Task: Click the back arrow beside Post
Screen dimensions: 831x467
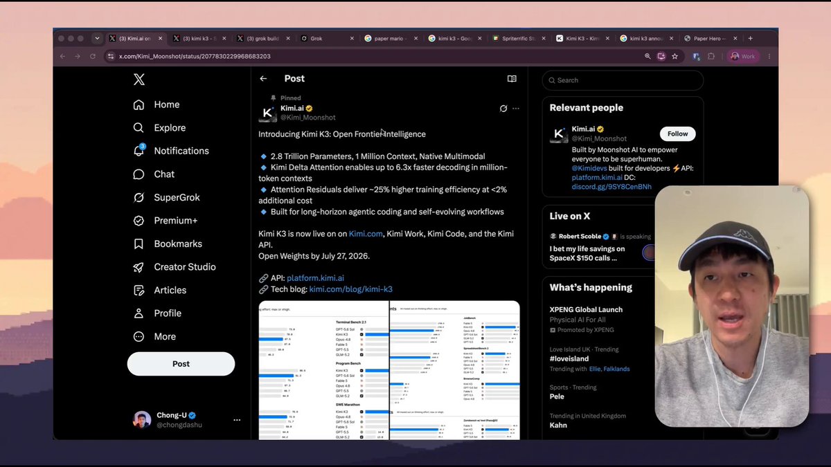Action: pyautogui.click(x=263, y=79)
